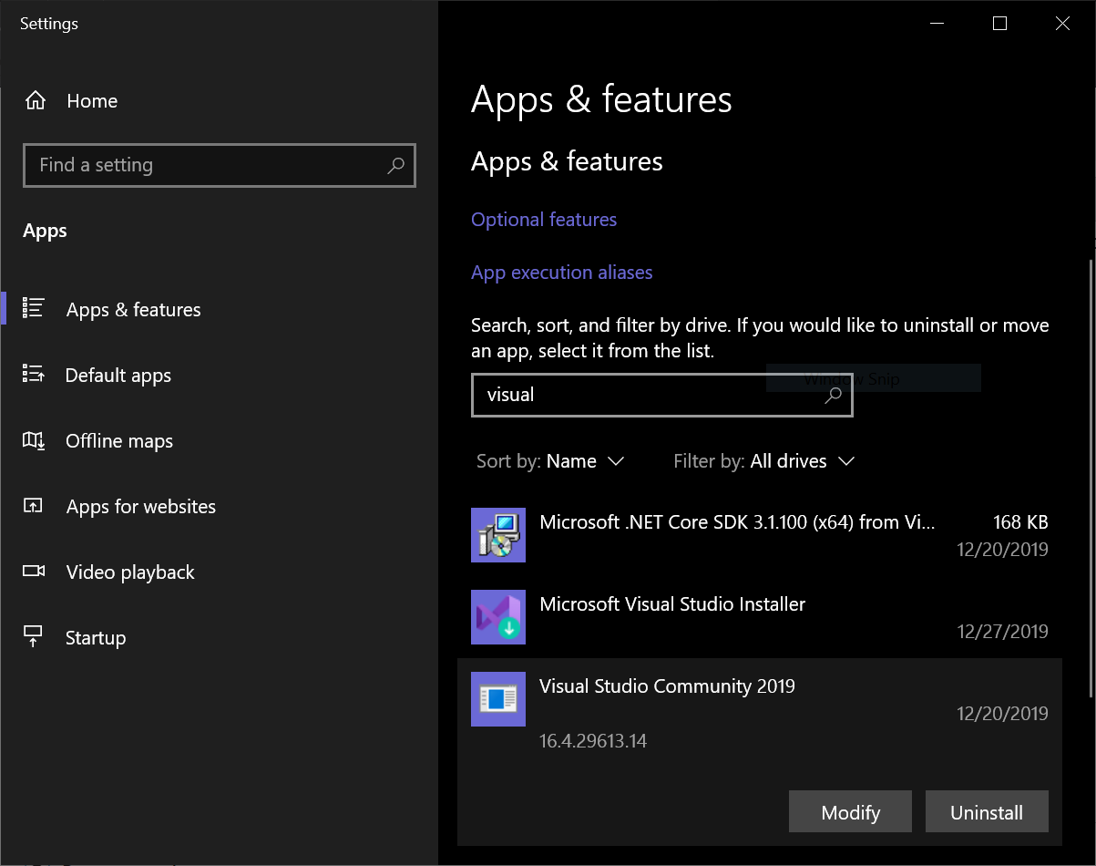1096x866 pixels.
Task: Open the Default apps settings page
Action: (x=118, y=376)
